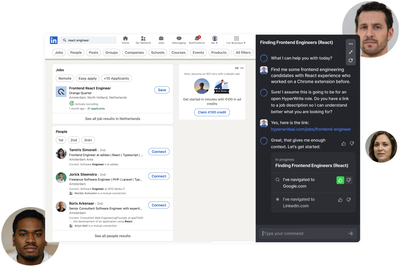
Task: Connect with Boris Arkenaar
Action: point(159,205)
